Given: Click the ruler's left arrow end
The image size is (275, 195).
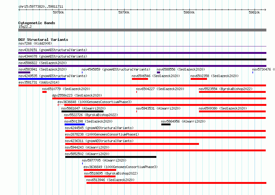Looking at the screenshot, I should click(x=19, y=10).
